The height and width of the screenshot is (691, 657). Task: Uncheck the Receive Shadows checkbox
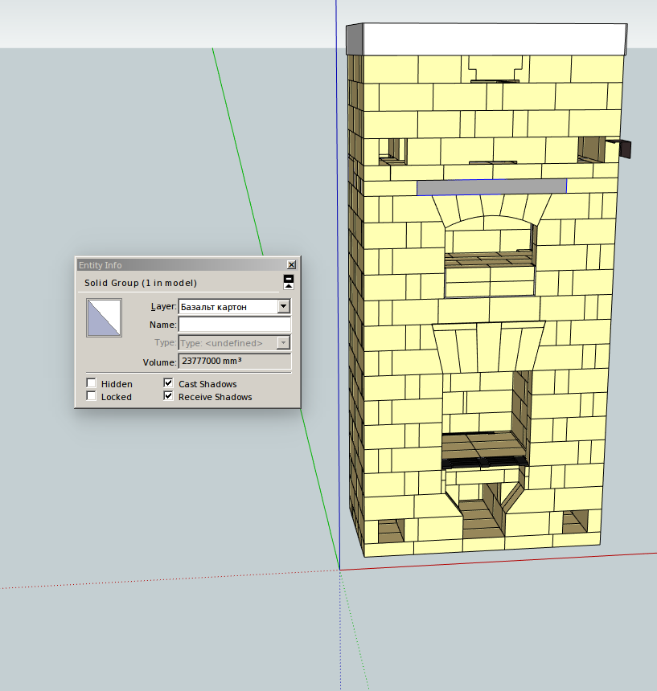[169, 396]
